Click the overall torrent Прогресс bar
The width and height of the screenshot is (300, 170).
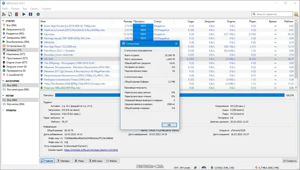(x=170, y=95)
